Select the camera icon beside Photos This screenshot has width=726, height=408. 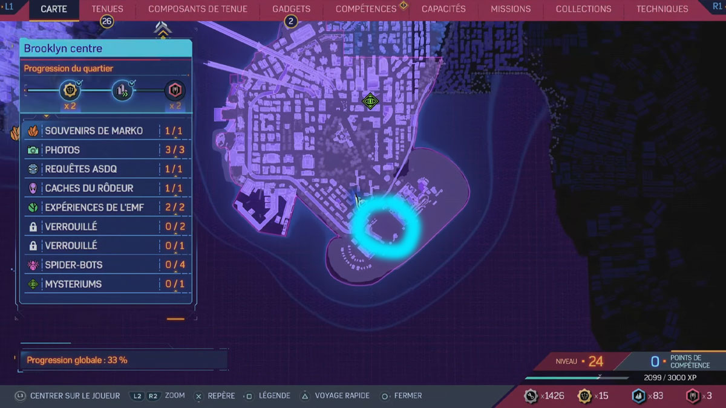(33, 150)
